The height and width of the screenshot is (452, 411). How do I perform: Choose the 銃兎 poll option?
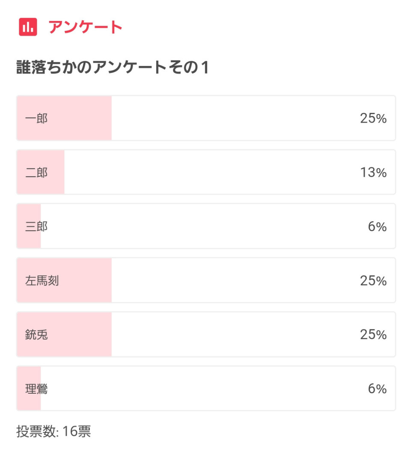[206, 334]
